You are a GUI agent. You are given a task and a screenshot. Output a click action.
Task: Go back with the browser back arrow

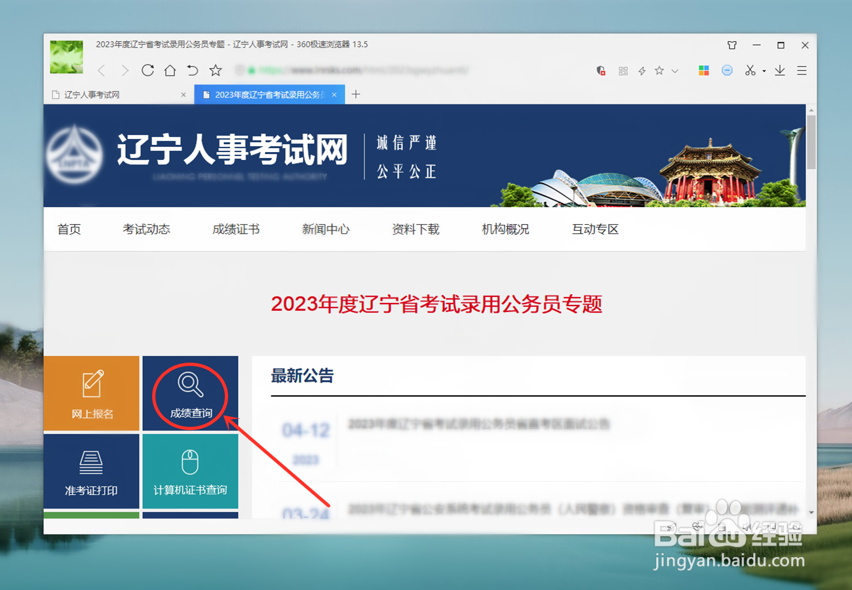tap(102, 70)
